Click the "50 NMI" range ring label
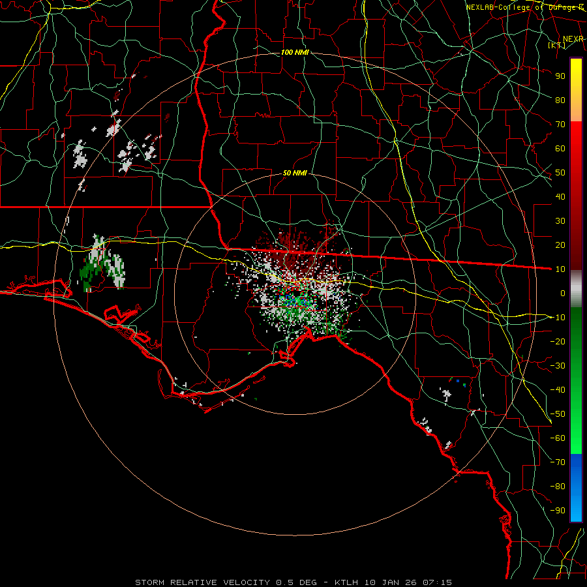 [295, 173]
